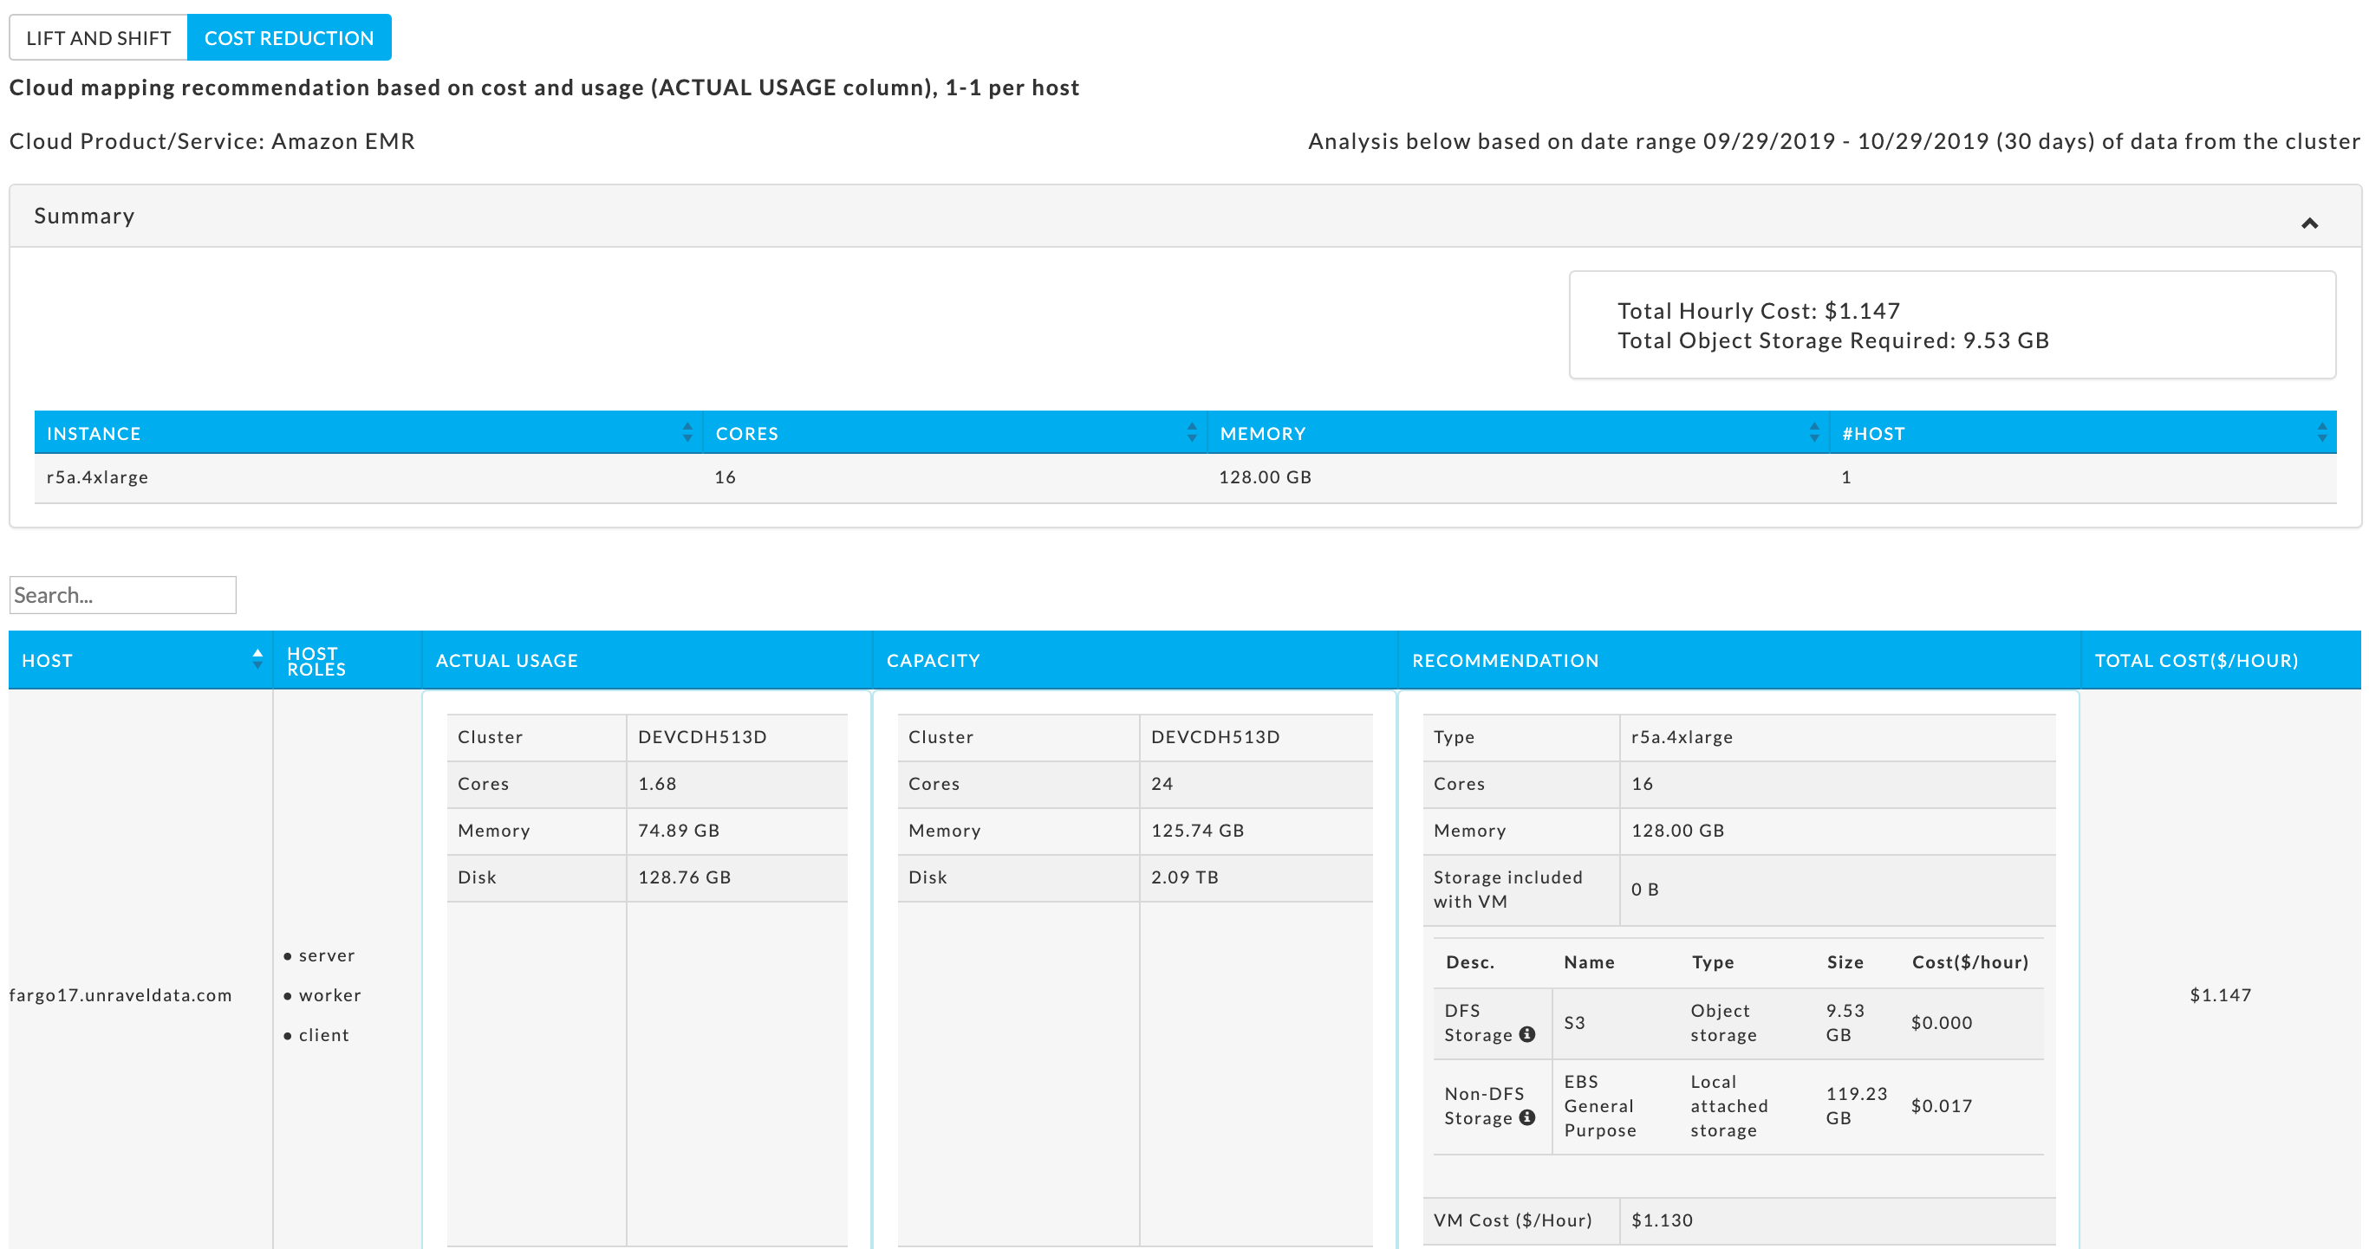Open Non-DFS Storage info icon
This screenshot has height=1249, width=2369.
[1526, 1117]
